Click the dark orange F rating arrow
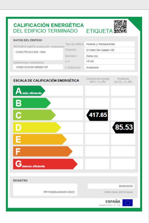149x223 pixels. pyautogui.click(x=43, y=152)
